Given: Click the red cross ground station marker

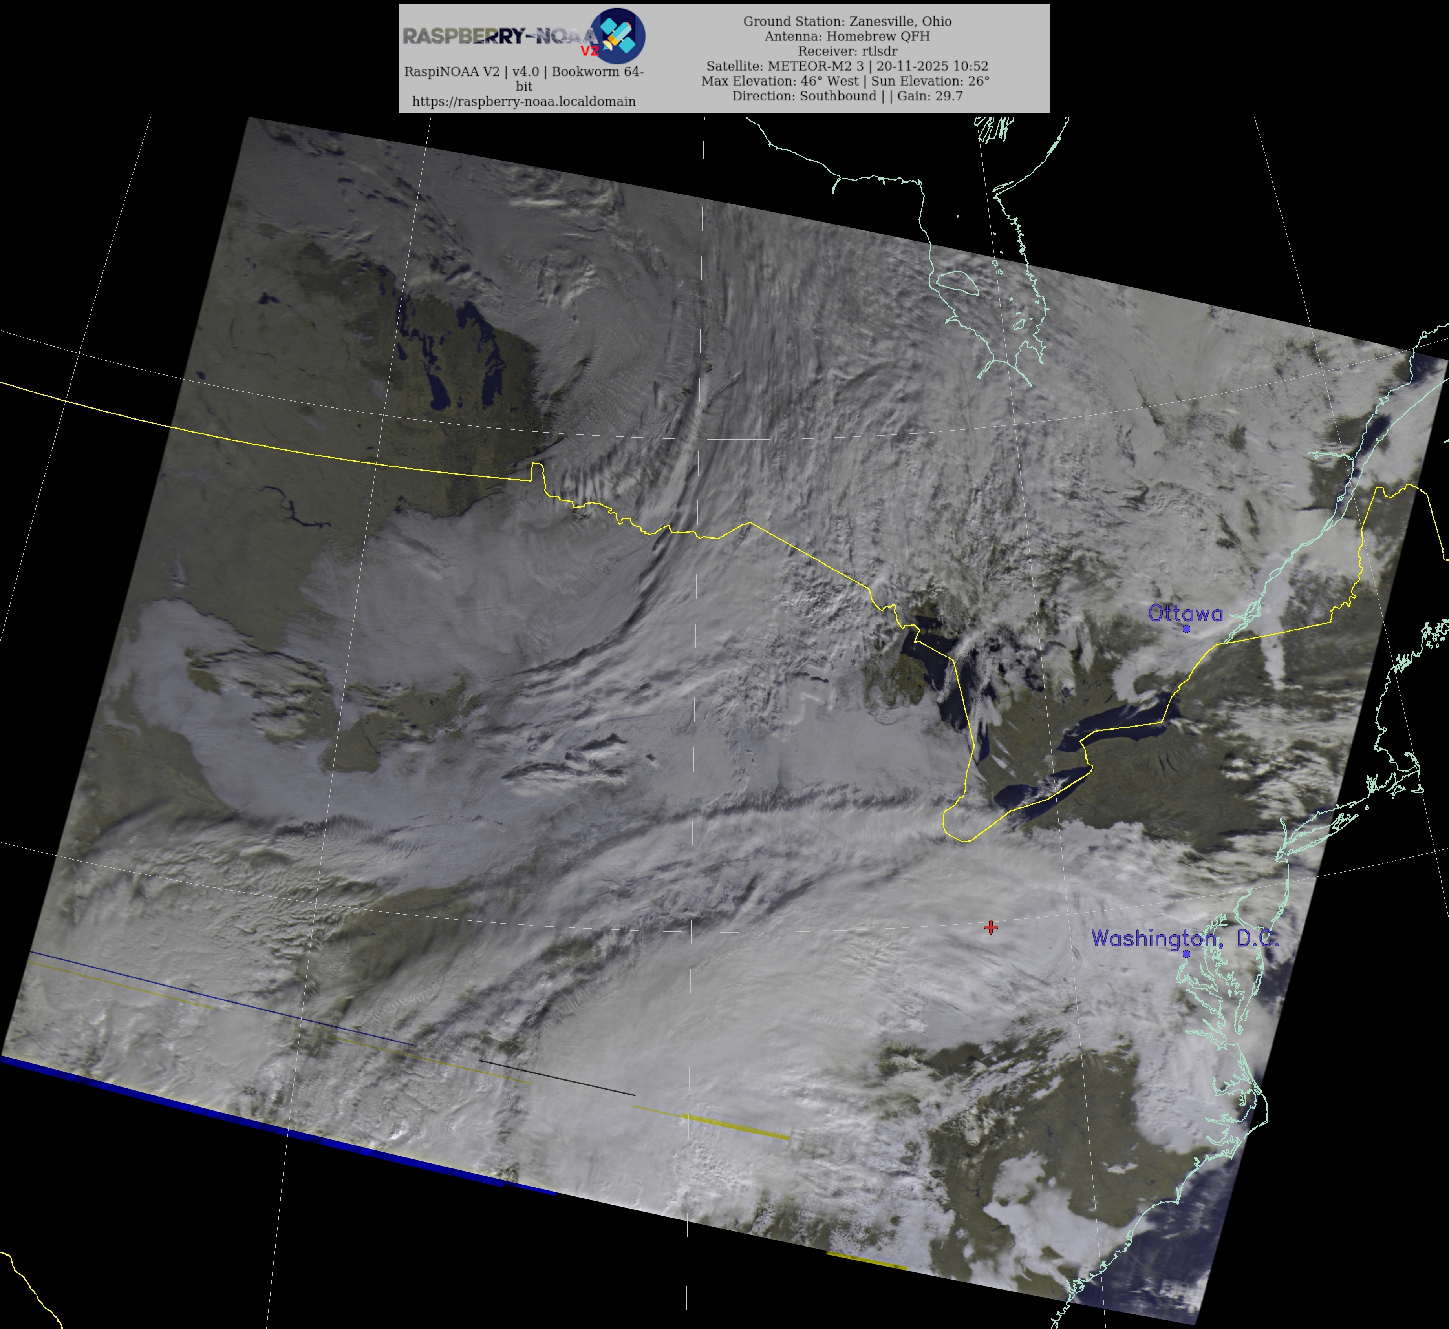Looking at the screenshot, I should 991,927.
